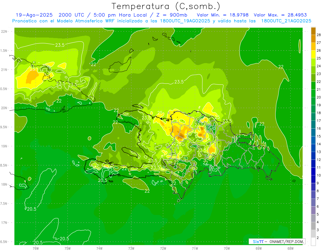This screenshot has width=326, height=252.
Task: Click the latitude axis label 20N
Action: pos(4,108)
